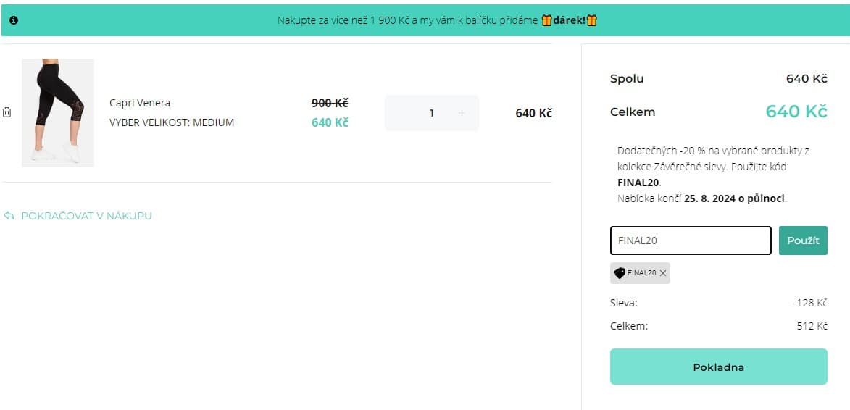
Task: Focus the promo code input field
Action: [x=691, y=240]
